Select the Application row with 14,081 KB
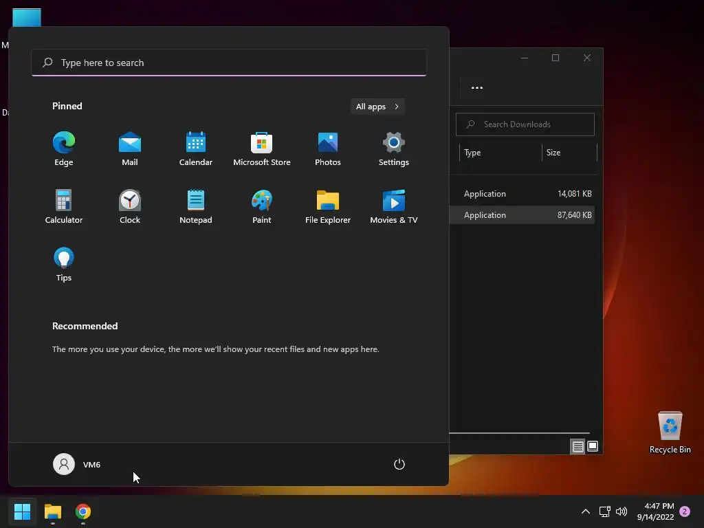Image resolution: width=704 pixels, height=528 pixels. pos(522,193)
